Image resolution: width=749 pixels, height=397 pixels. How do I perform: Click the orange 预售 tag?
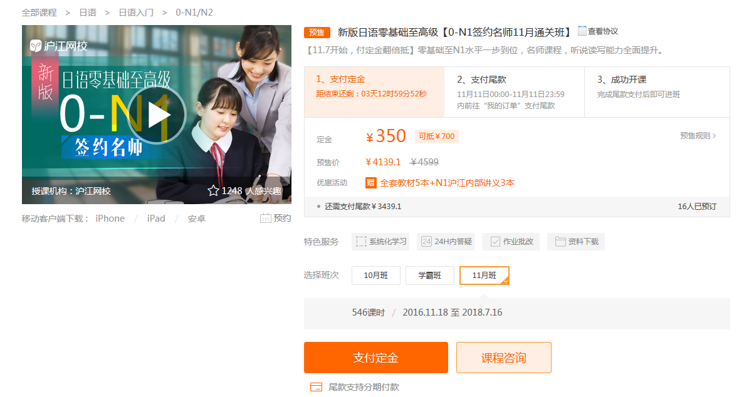[317, 33]
